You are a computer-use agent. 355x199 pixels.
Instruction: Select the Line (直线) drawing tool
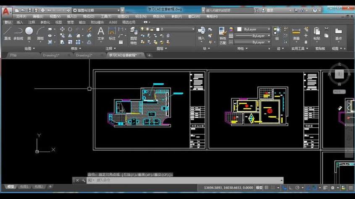click(x=8, y=34)
